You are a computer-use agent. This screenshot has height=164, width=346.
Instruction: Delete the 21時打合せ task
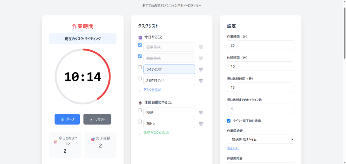[x=201, y=81]
